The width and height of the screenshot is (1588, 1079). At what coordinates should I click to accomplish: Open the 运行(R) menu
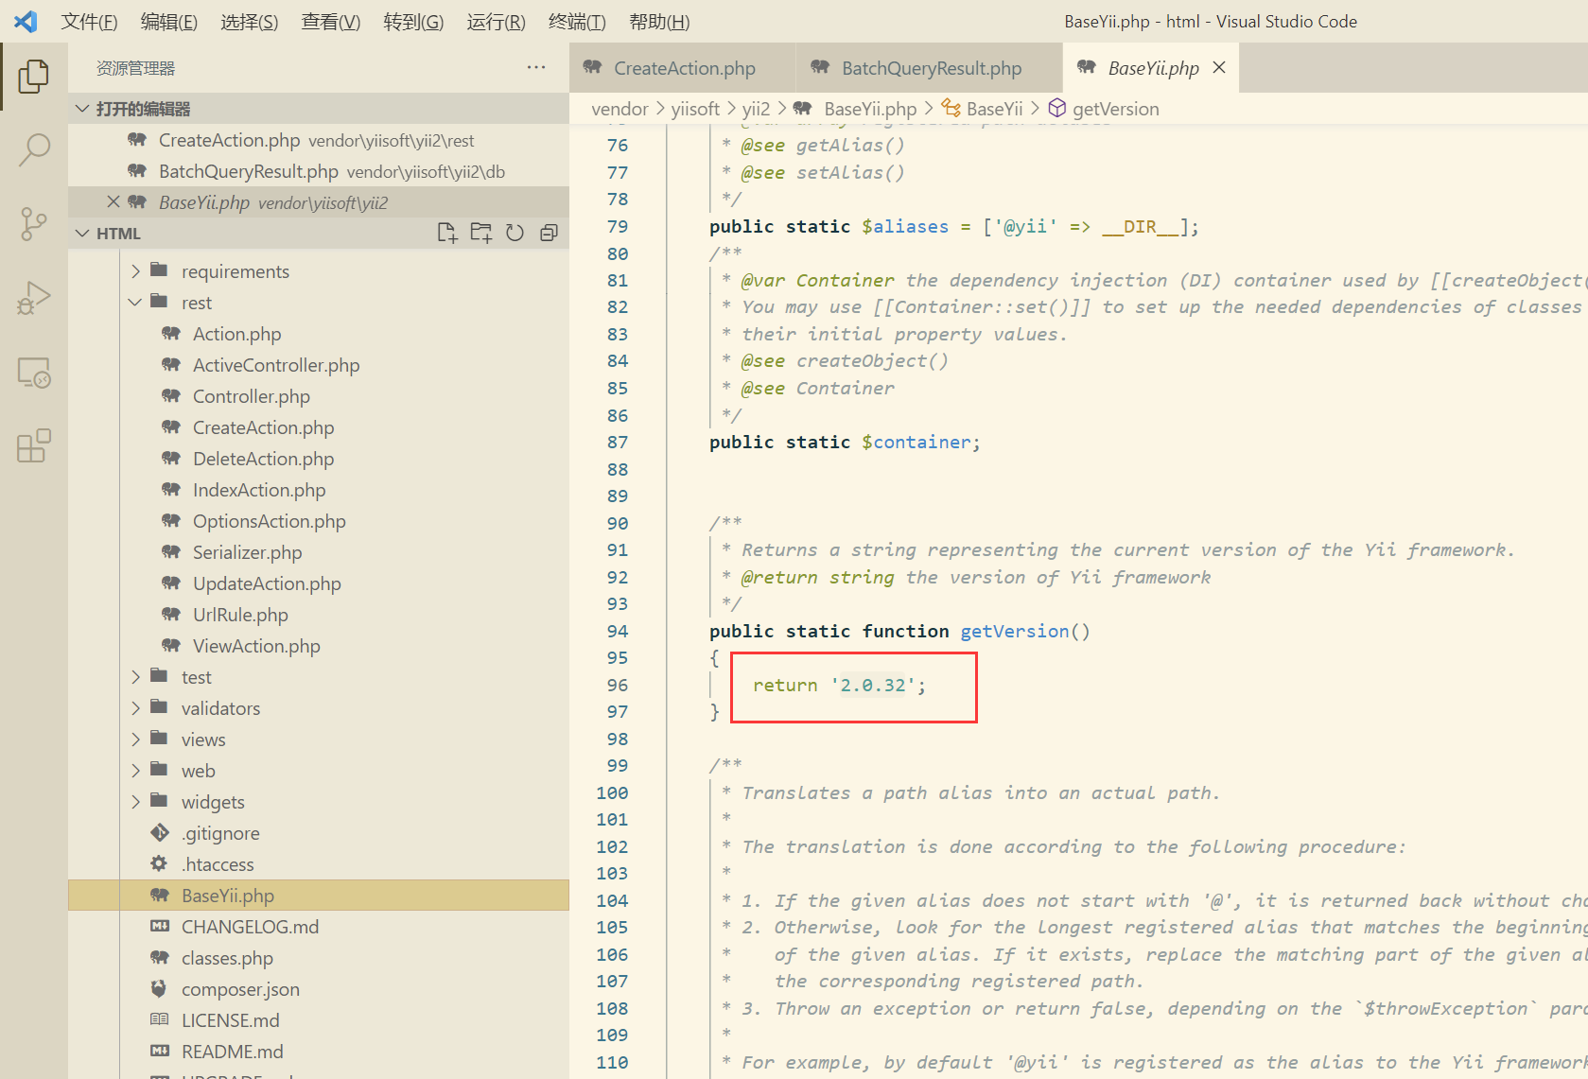tap(496, 21)
